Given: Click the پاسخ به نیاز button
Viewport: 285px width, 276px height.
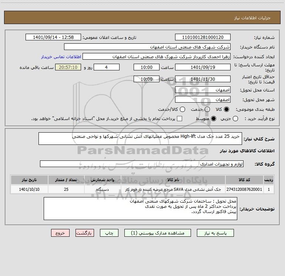Looking at the screenshot, I should (215, 233).
